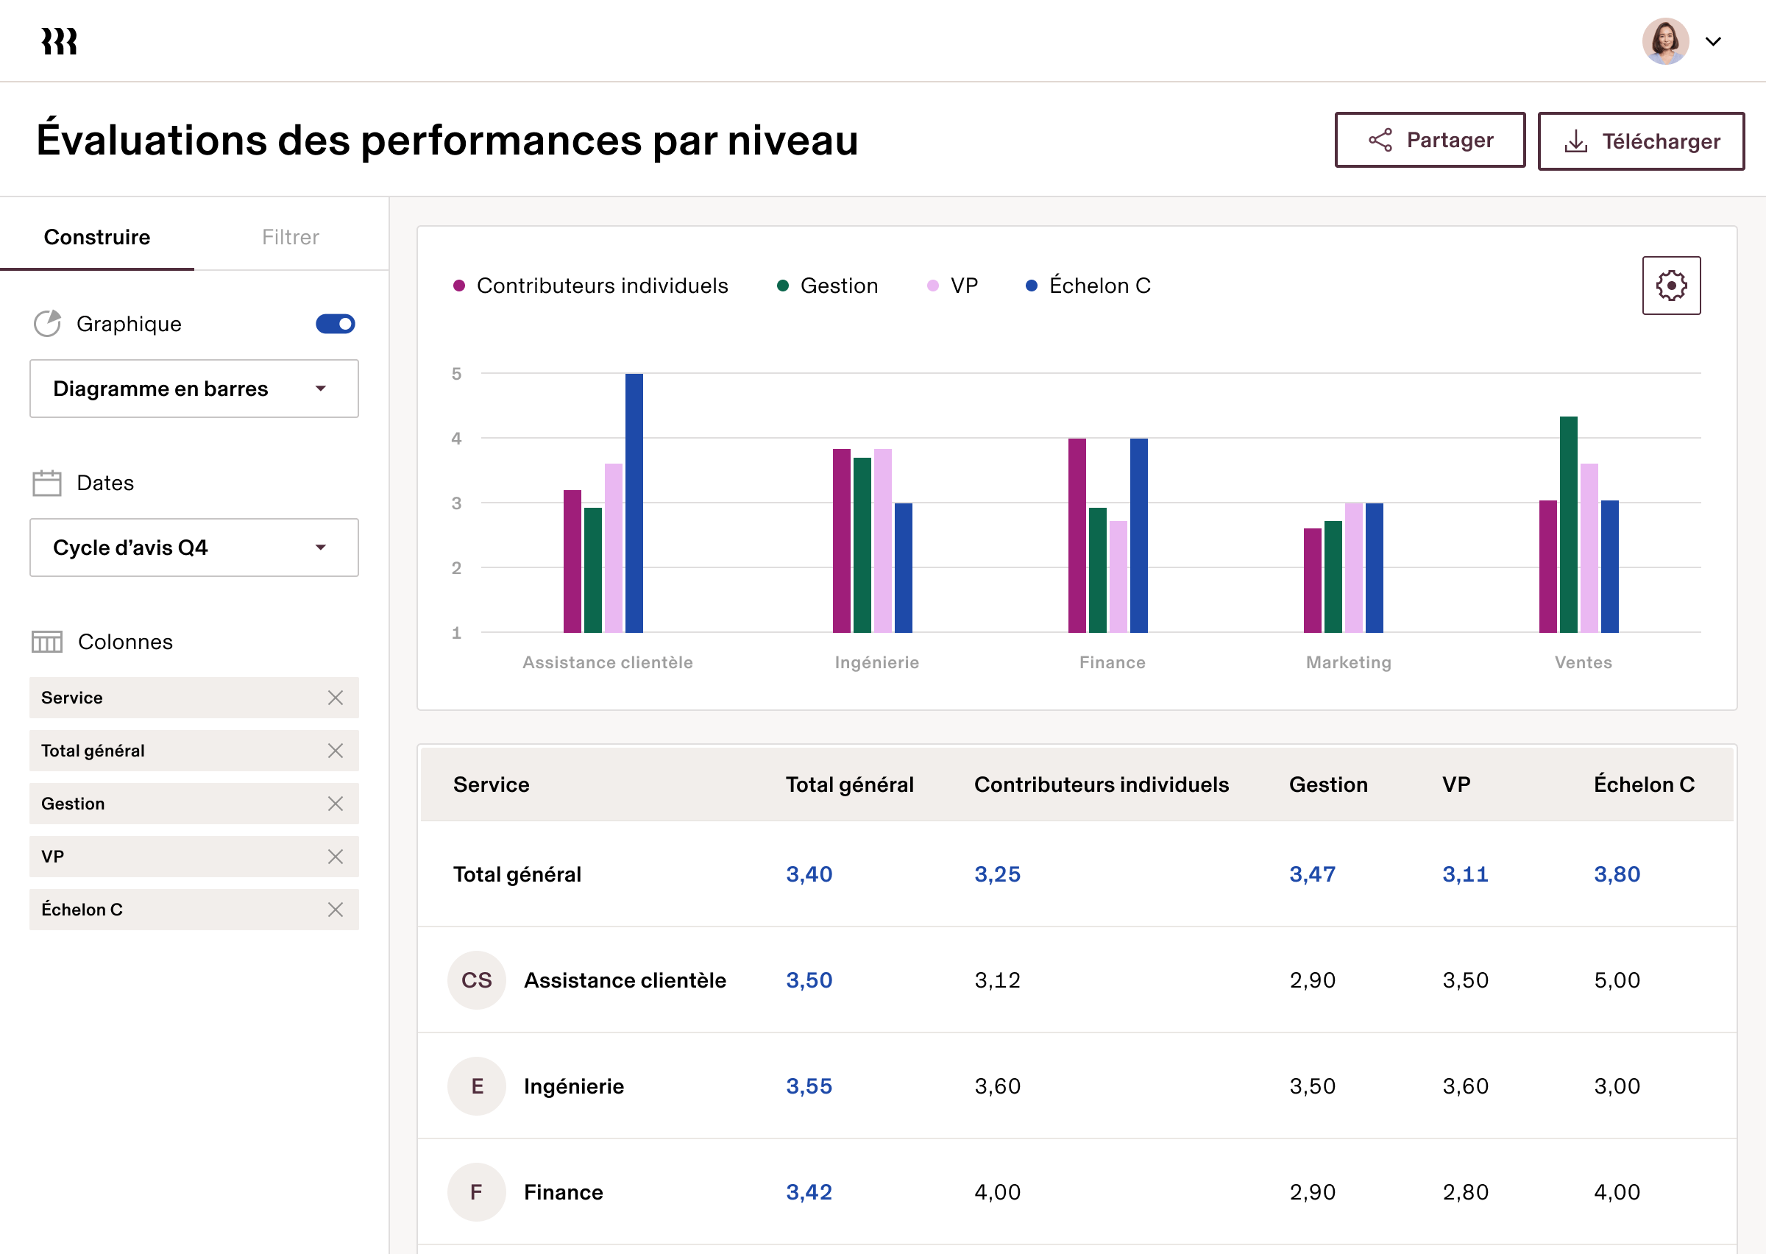This screenshot has height=1254, width=1766.
Task: Toggle the Échelon C series in the legend
Action: tap(1089, 285)
